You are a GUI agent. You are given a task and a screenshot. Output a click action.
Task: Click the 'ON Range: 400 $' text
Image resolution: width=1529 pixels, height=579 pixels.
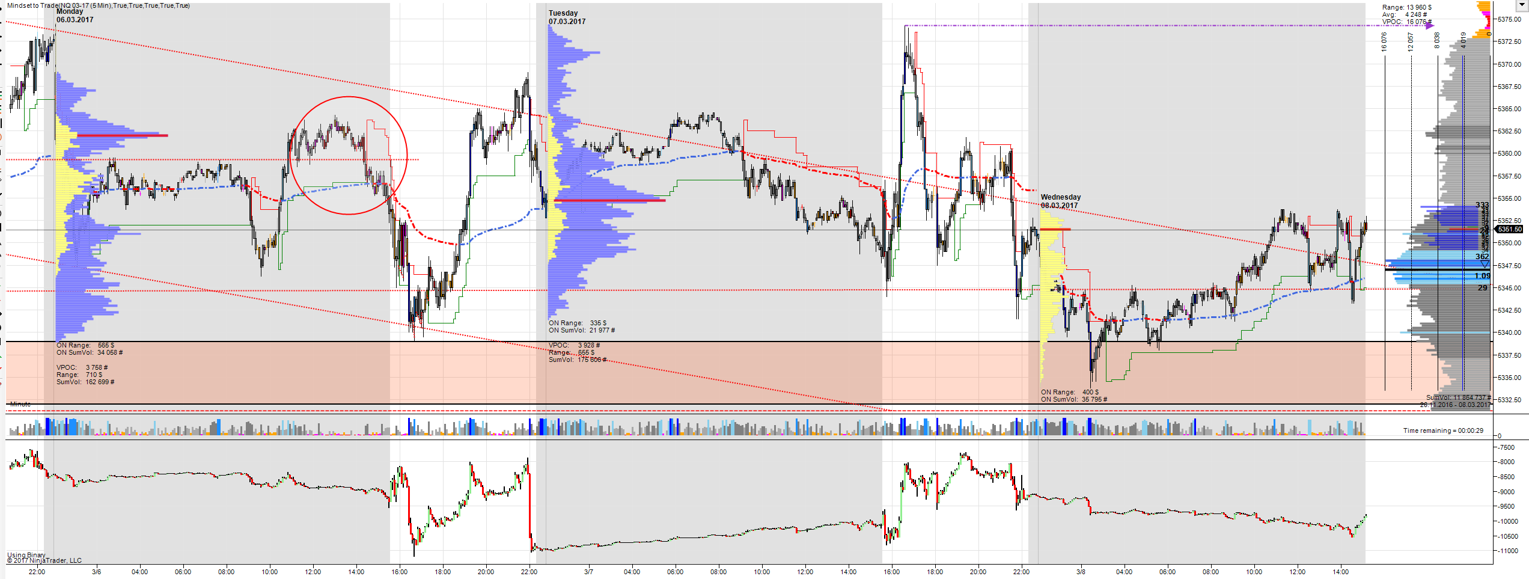(x=1070, y=392)
